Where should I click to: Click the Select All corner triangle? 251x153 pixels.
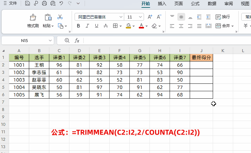(x=3, y=51)
